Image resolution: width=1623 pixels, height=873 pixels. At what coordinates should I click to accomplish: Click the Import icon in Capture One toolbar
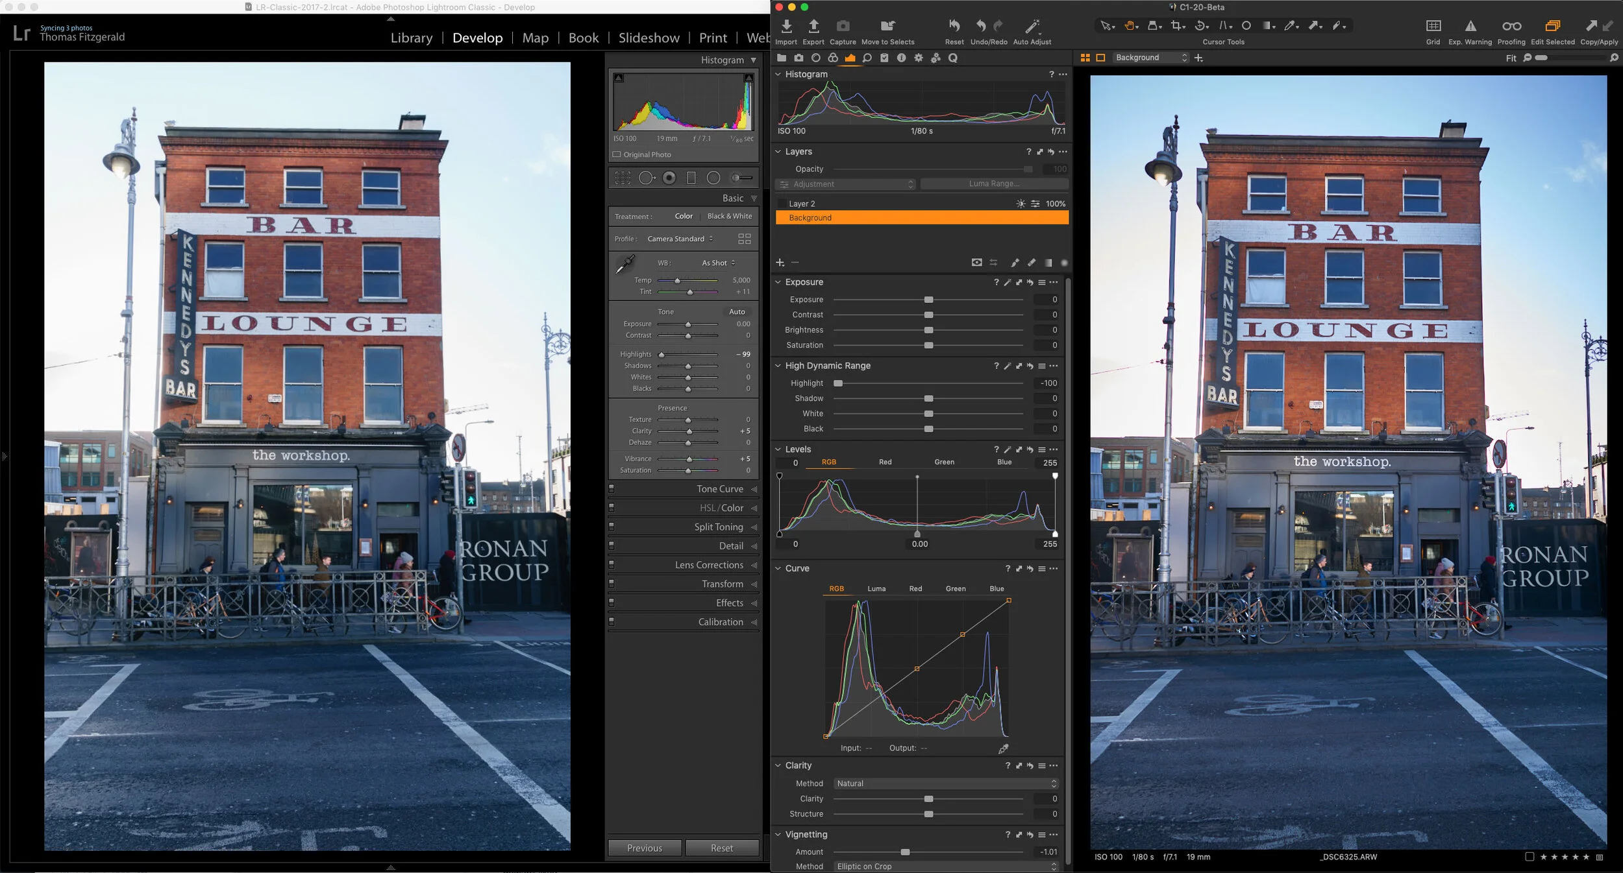pos(786,27)
